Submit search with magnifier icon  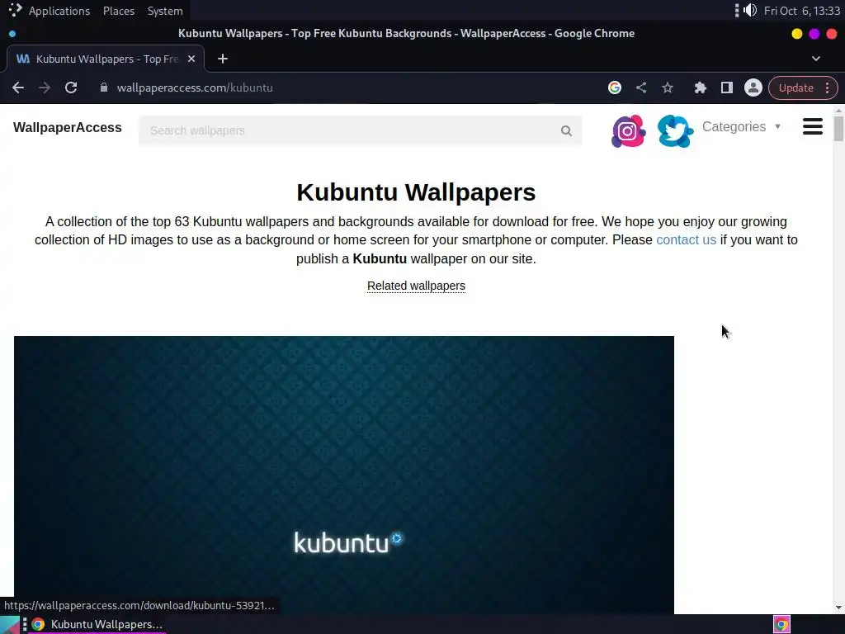tap(566, 130)
